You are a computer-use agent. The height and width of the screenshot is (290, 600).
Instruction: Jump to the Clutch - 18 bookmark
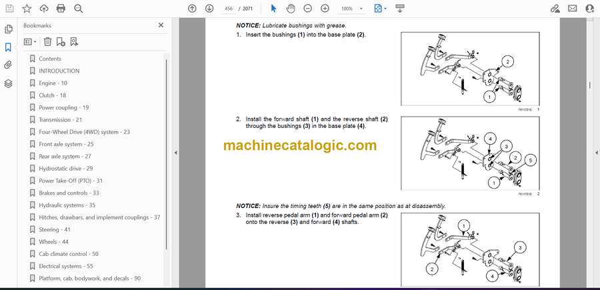pos(52,95)
